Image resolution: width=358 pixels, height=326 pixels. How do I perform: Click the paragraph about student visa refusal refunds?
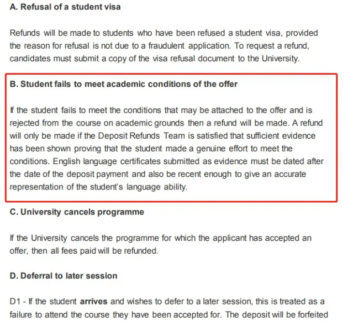(164, 46)
